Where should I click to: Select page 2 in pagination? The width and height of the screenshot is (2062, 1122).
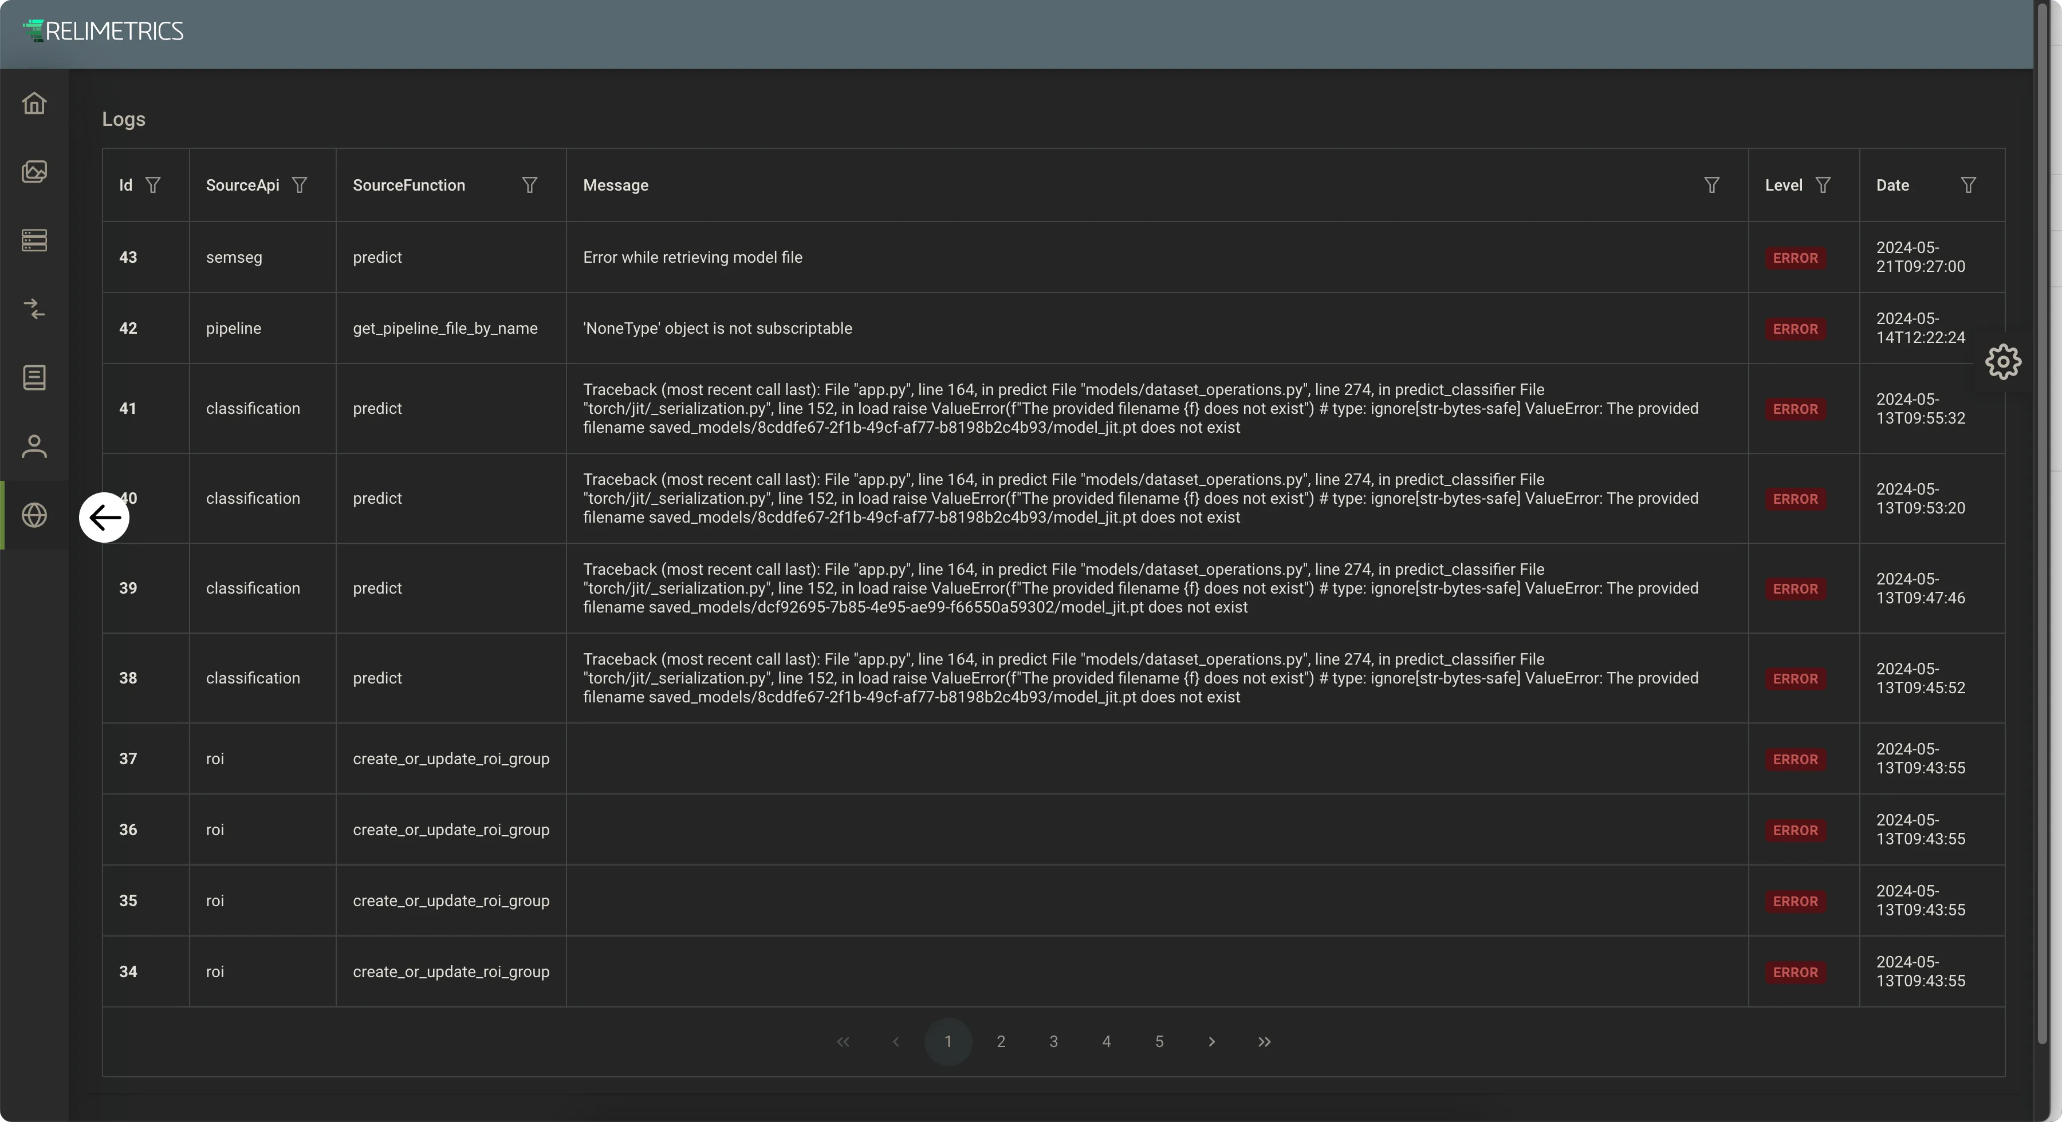point(1001,1041)
